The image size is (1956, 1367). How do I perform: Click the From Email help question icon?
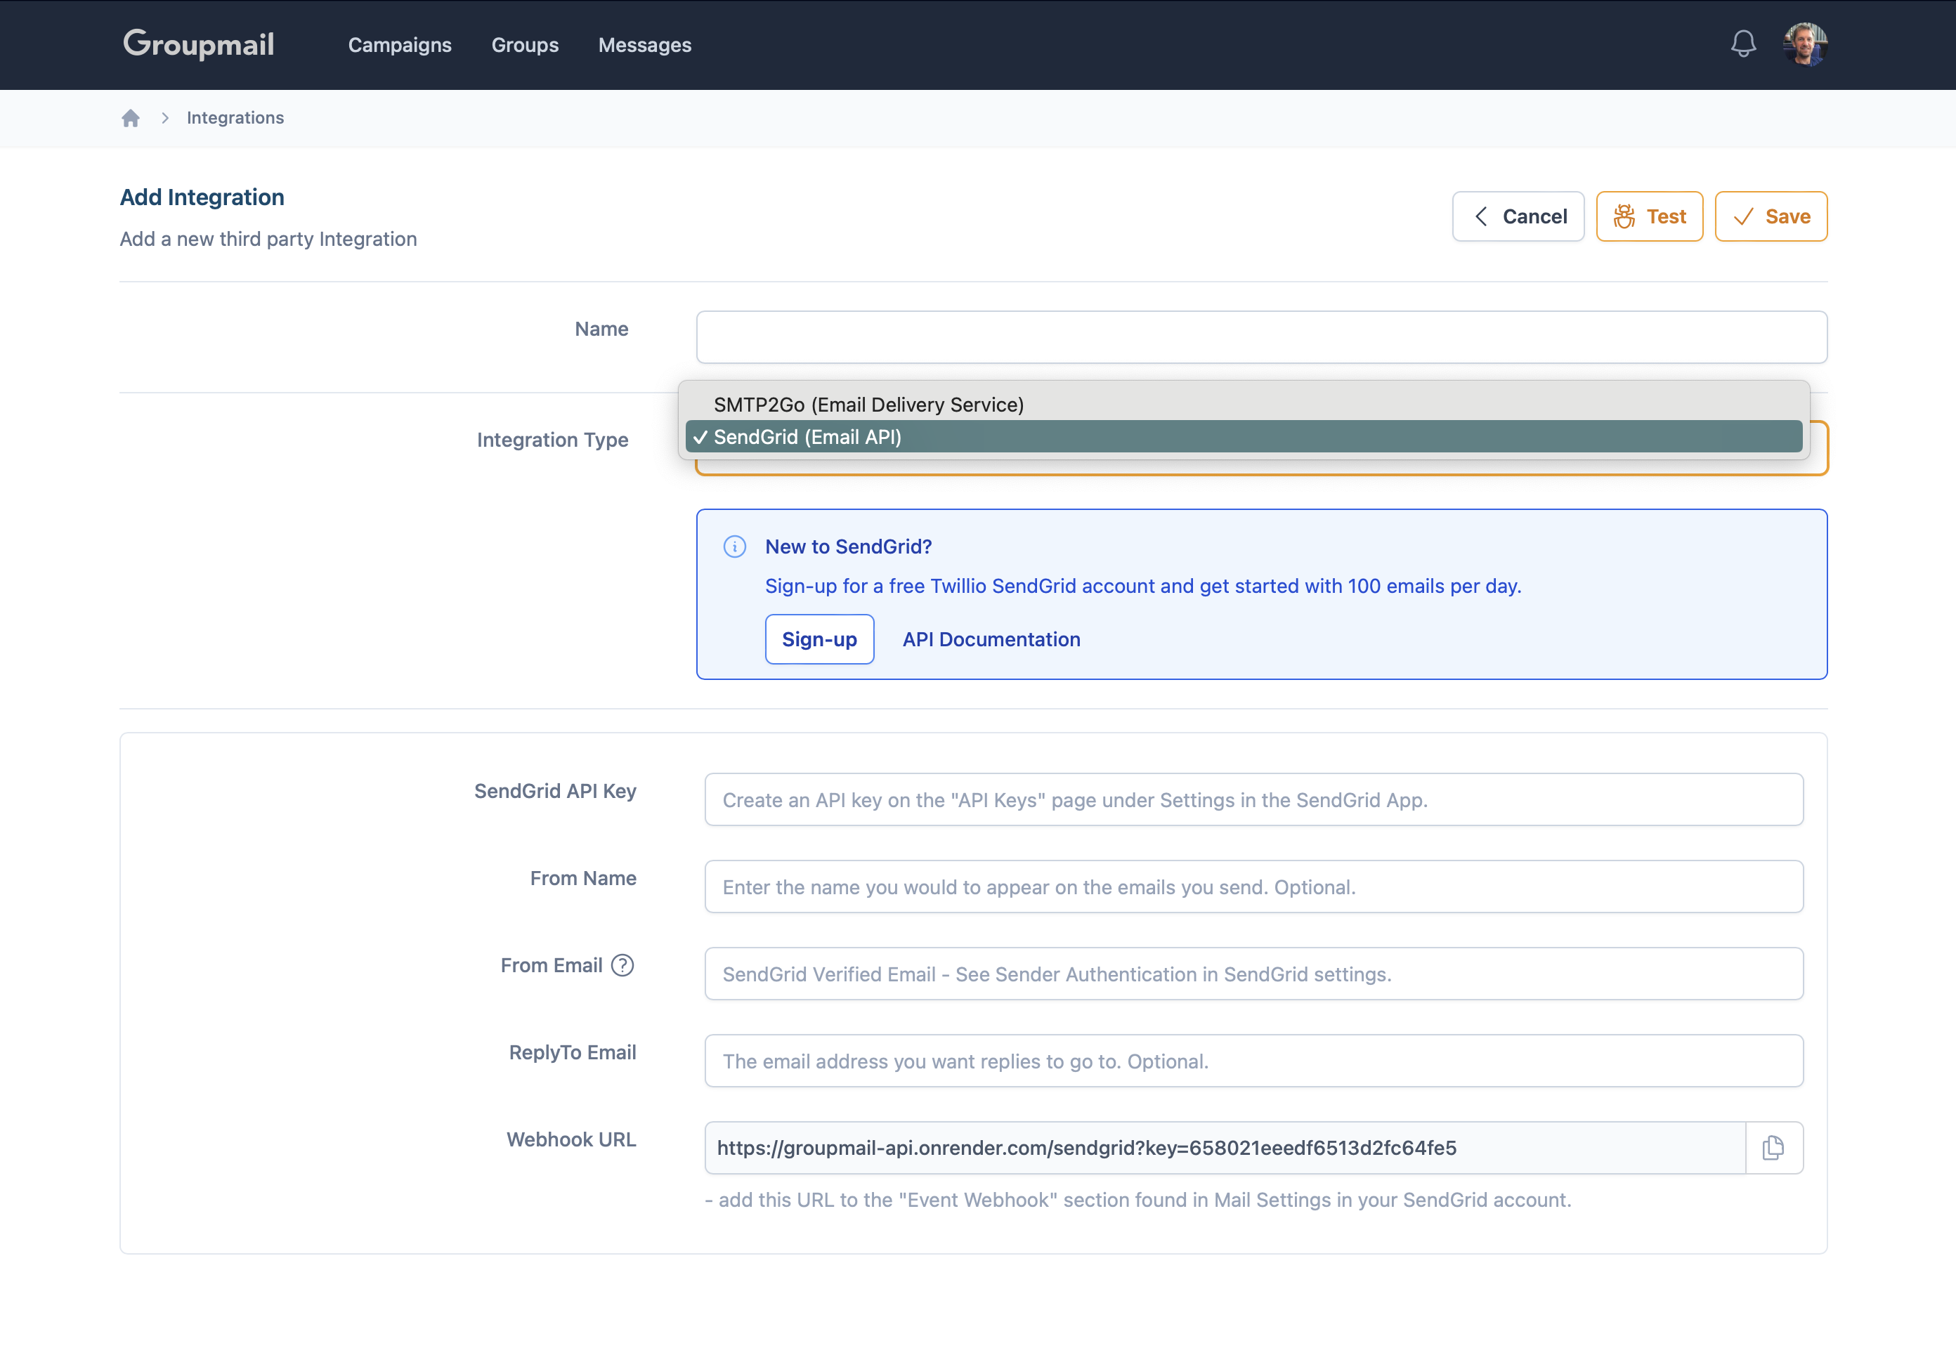pos(622,965)
